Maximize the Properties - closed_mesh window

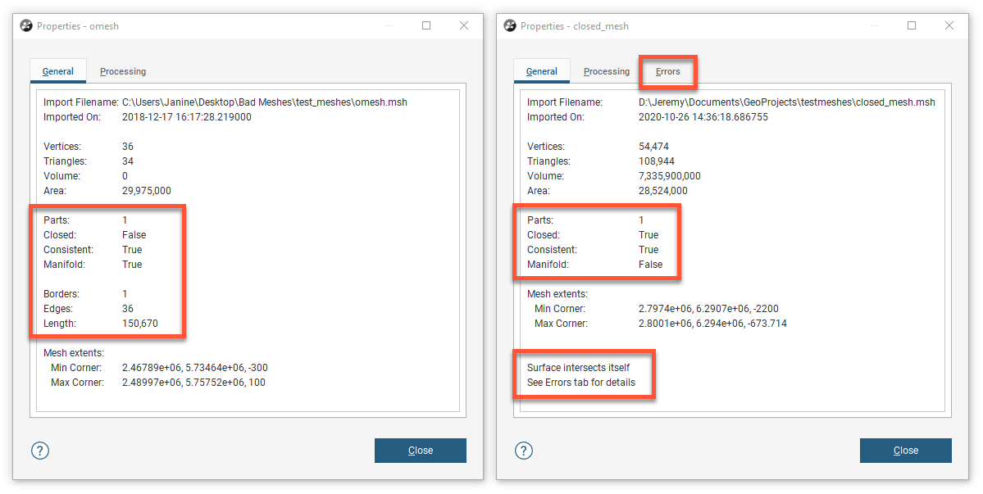(912, 26)
